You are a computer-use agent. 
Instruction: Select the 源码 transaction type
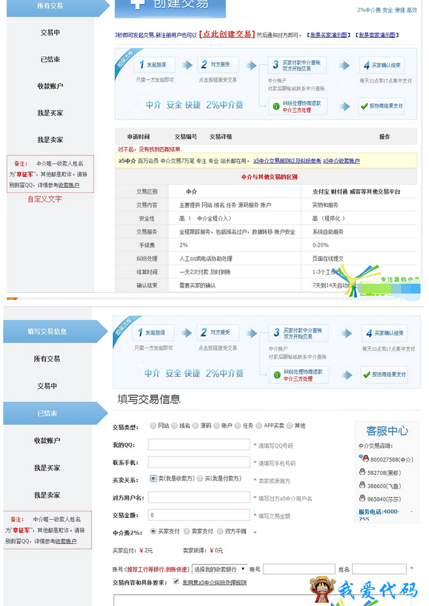(196, 425)
